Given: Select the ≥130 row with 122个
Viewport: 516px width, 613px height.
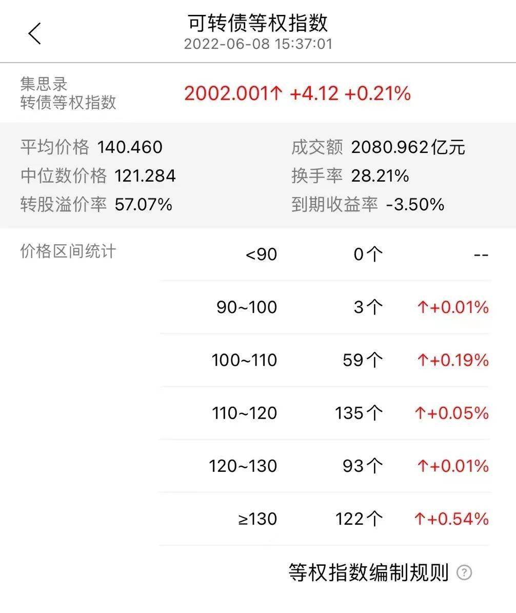Looking at the screenshot, I should [325, 519].
